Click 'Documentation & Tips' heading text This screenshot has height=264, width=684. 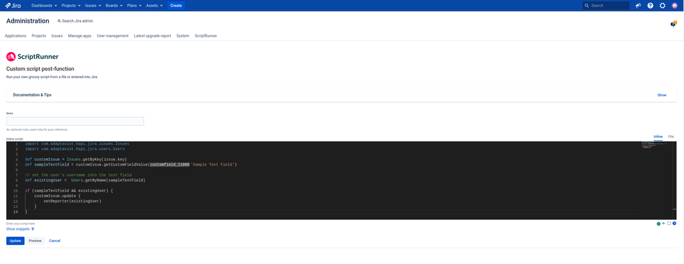32,95
